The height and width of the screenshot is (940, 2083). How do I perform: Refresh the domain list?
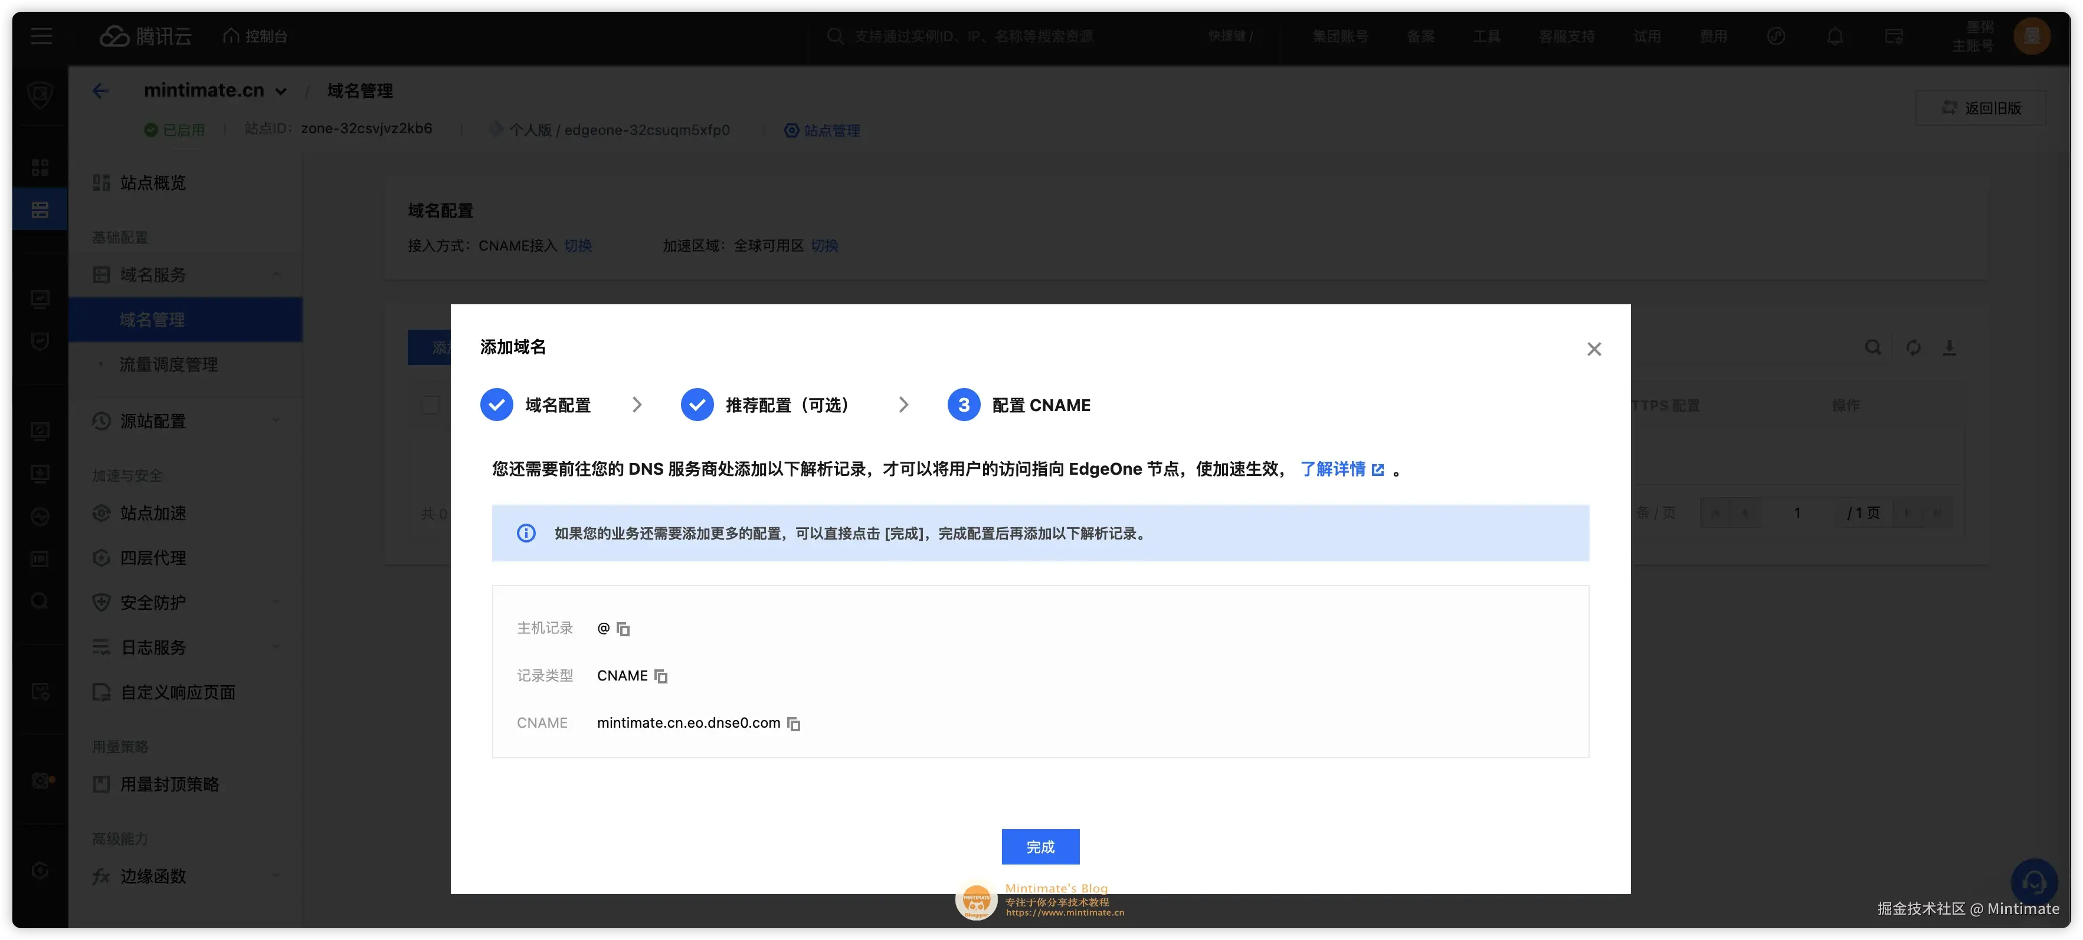[1913, 347]
